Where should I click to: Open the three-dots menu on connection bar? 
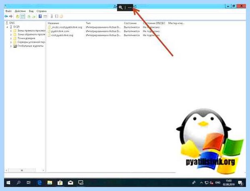[130, 8]
